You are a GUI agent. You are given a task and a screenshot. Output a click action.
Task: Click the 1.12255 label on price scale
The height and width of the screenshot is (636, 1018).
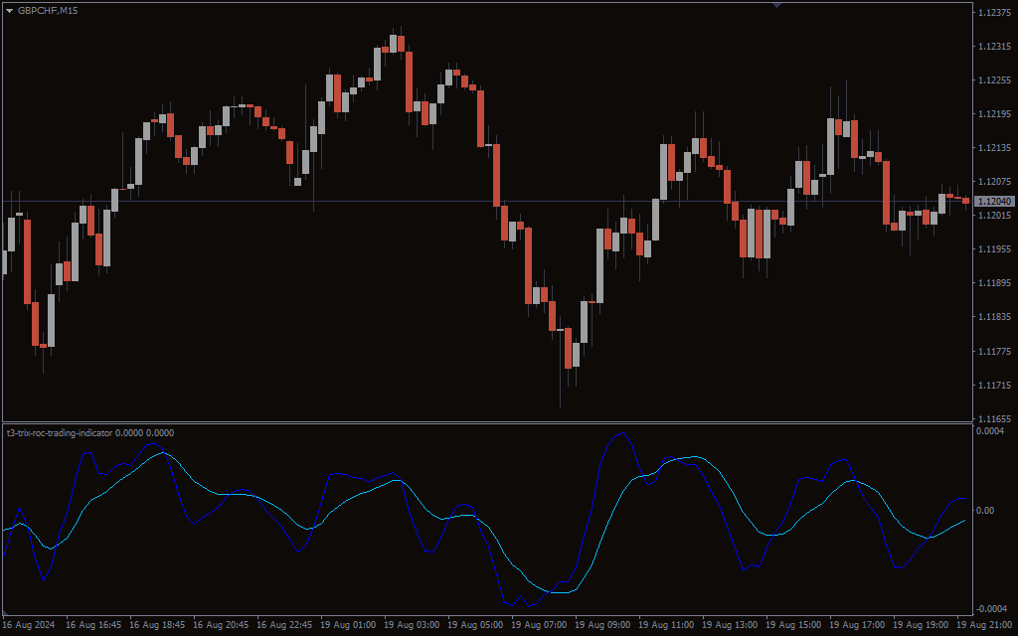pos(994,80)
